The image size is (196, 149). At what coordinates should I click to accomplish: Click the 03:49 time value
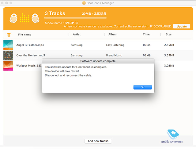point(147,55)
